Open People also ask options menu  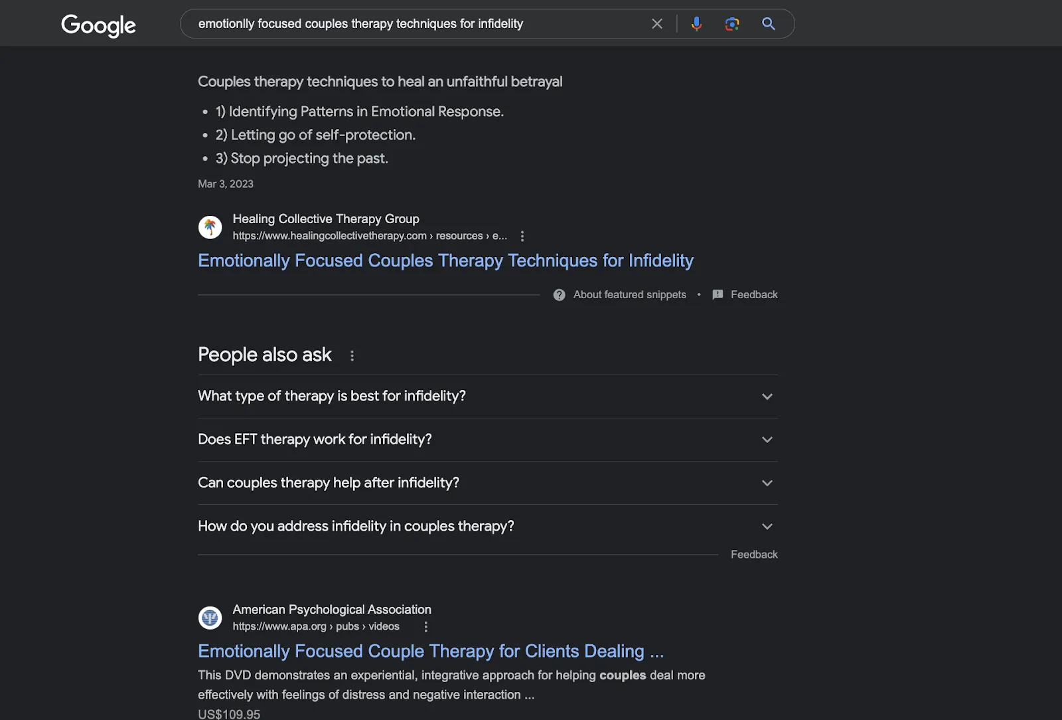[x=352, y=356]
